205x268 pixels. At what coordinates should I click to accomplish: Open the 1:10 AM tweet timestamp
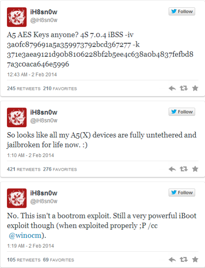click(x=30, y=155)
